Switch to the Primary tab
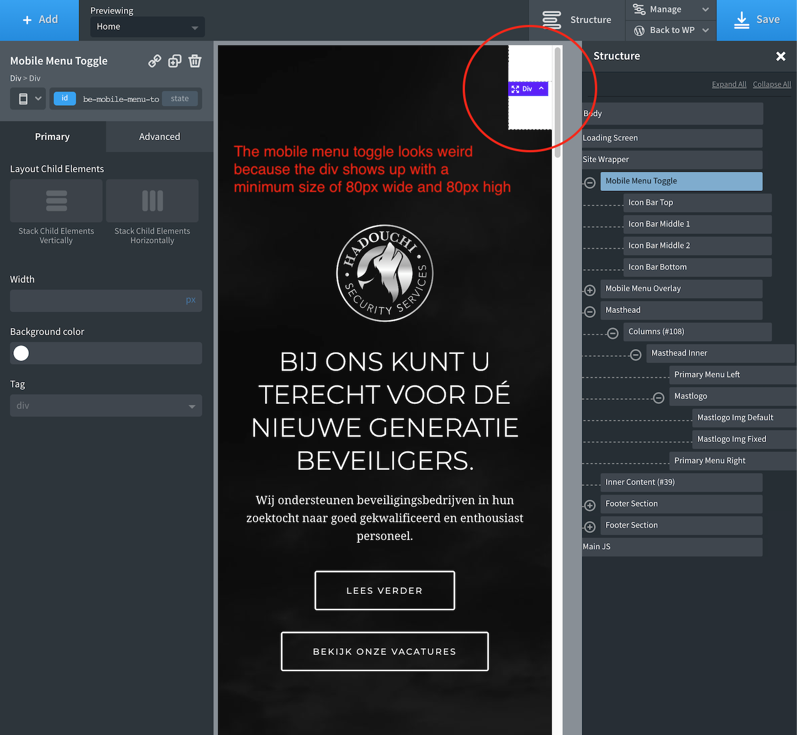The height and width of the screenshot is (735, 797). [x=52, y=136]
